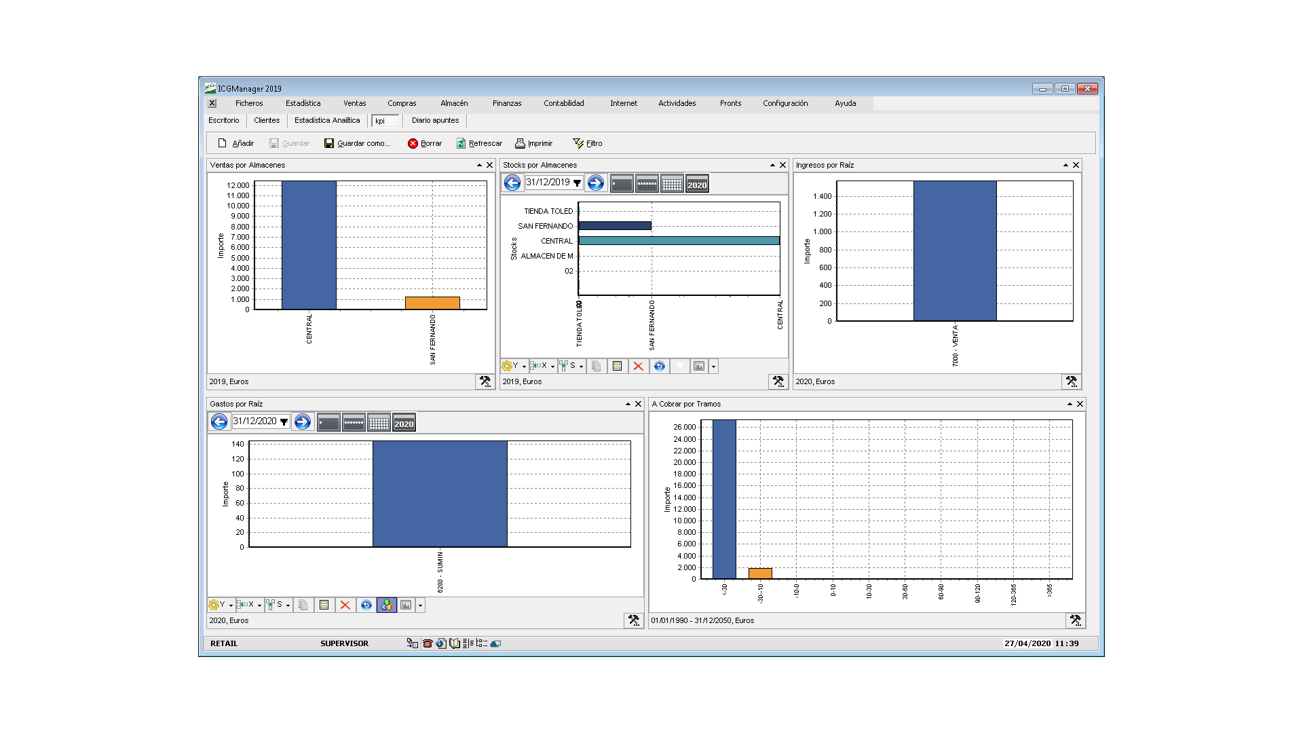Screen dimensions: 1303x733
Task: Click the copy-to-list icon in status bar
Action: [x=412, y=643]
